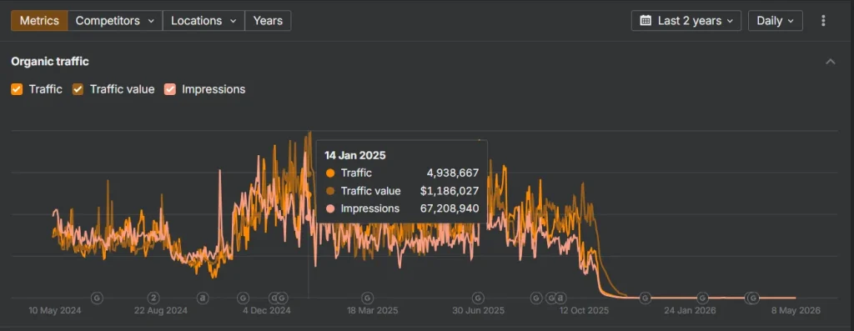Click the Google update marker above 18 Mar 2025

368,298
